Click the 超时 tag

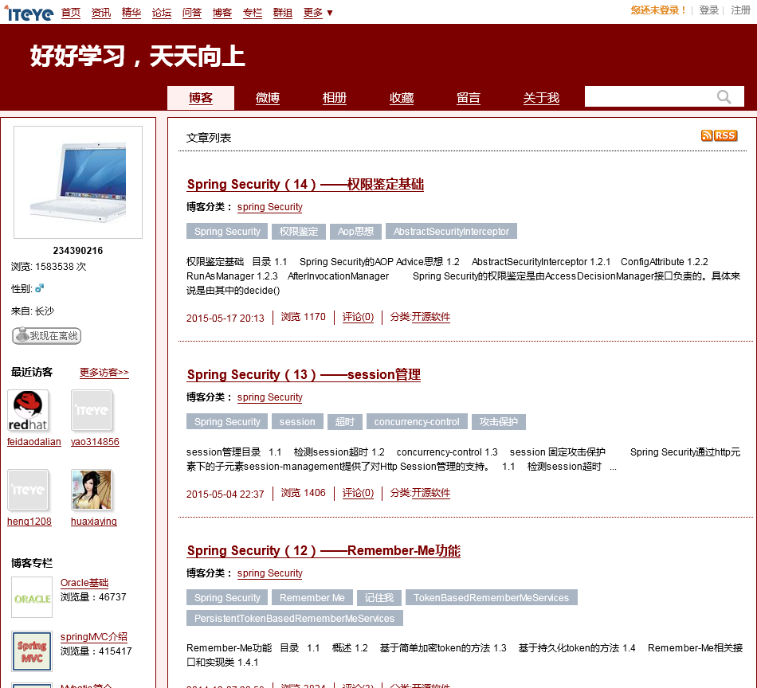click(345, 422)
